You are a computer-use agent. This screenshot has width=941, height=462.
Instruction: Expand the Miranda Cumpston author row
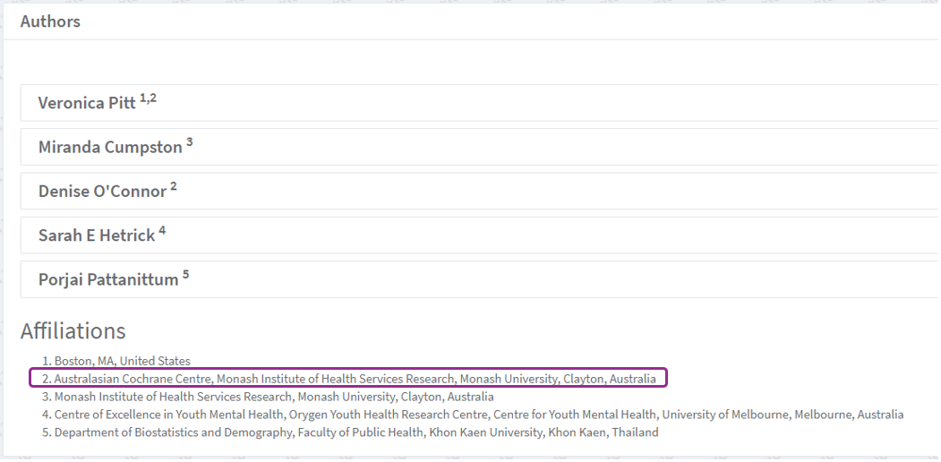109,148
